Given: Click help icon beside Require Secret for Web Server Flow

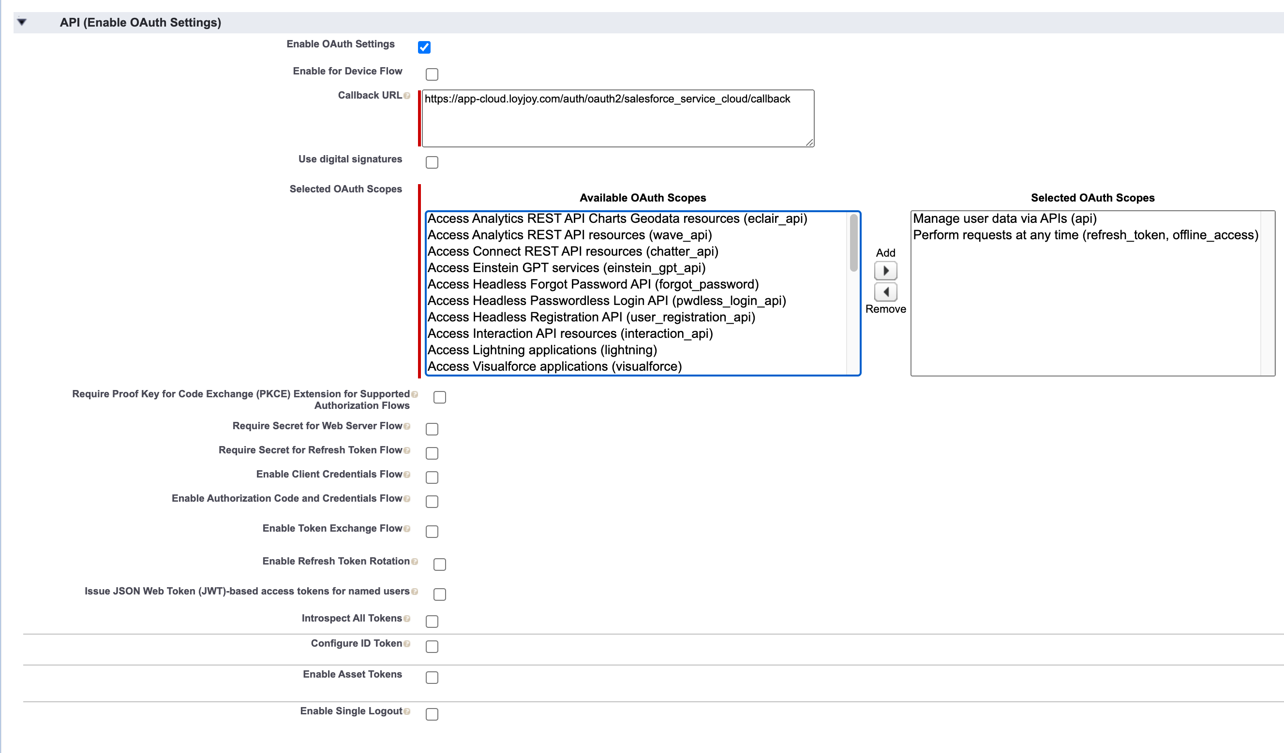Looking at the screenshot, I should [406, 426].
